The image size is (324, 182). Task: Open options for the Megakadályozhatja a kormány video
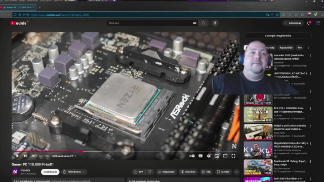coord(310,143)
